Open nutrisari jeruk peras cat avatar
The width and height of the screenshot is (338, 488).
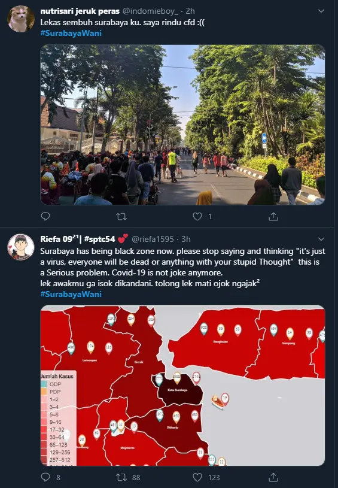click(21, 19)
